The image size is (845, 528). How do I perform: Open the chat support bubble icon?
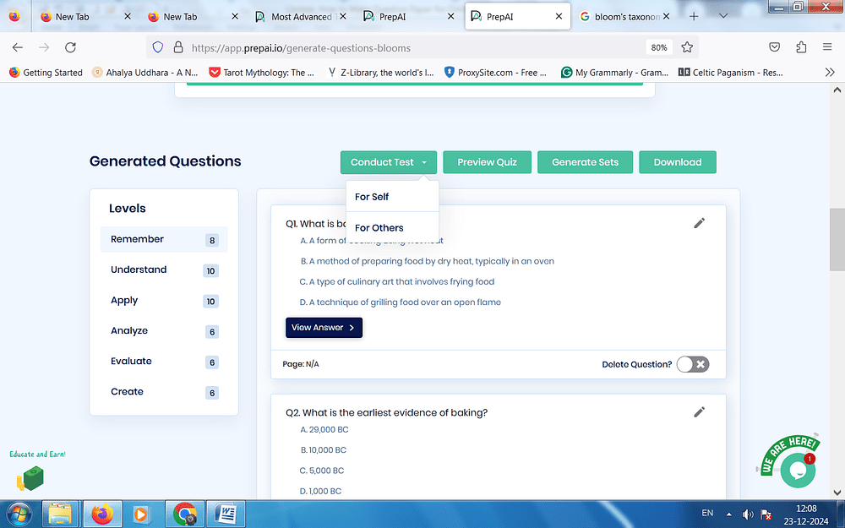796,470
